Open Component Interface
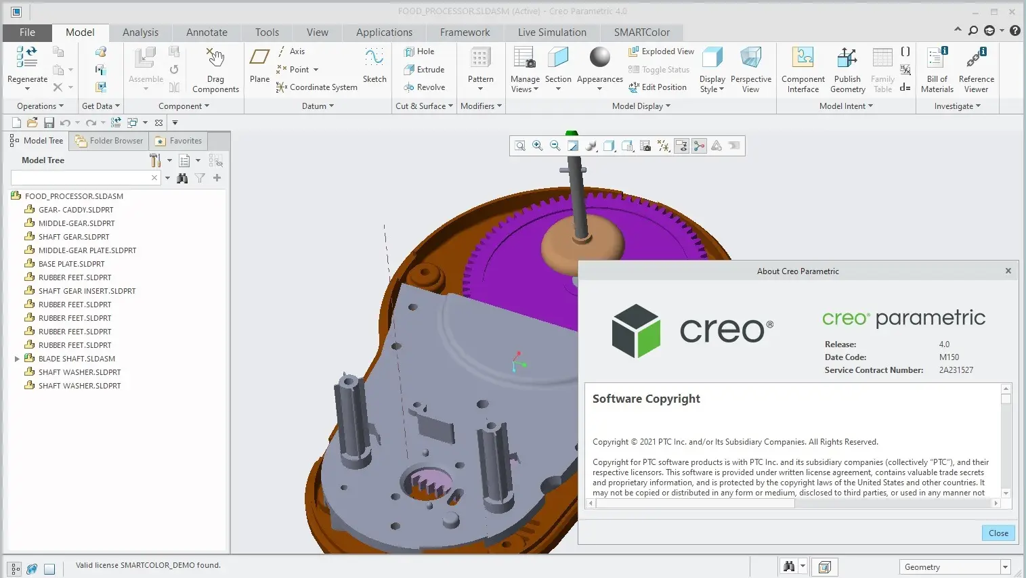This screenshot has height=578, width=1026. (803, 70)
